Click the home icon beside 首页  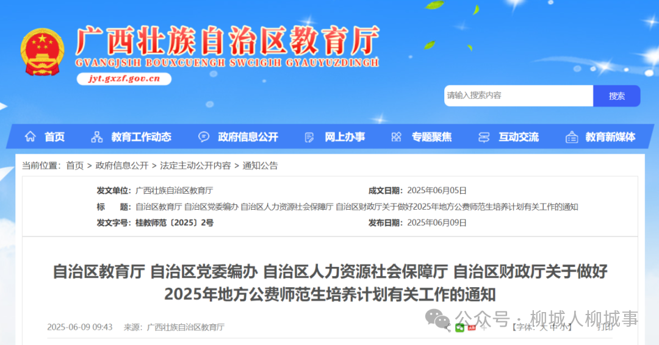pyautogui.click(x=31, y=137)
